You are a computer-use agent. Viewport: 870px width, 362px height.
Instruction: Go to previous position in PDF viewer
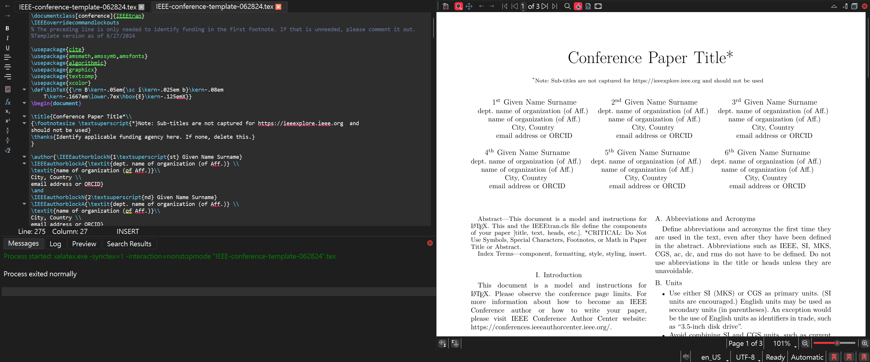[481, 6]
